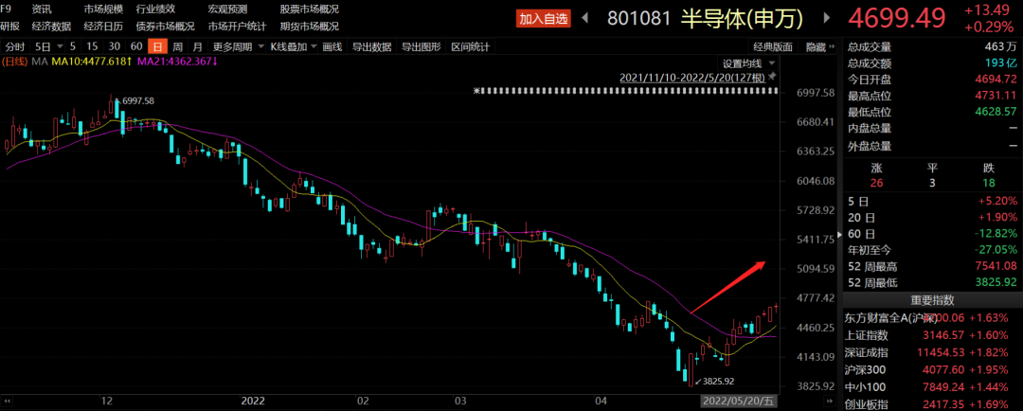Select the 日 daily K-line period
This screenshot has width=1023, height=411.
click(157, 47)
